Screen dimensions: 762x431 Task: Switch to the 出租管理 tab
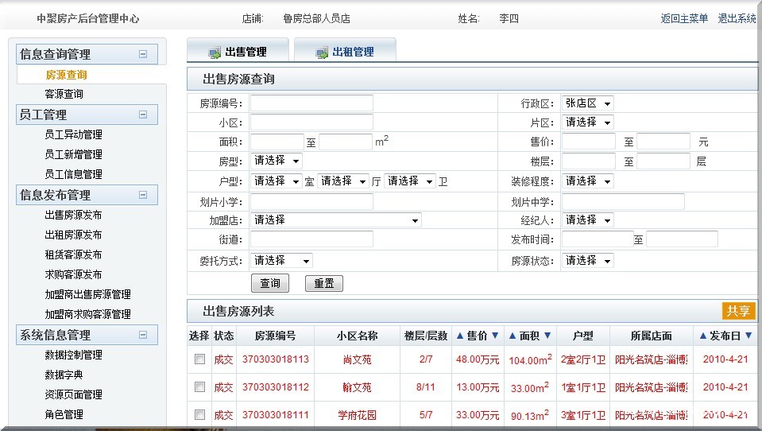352,52
